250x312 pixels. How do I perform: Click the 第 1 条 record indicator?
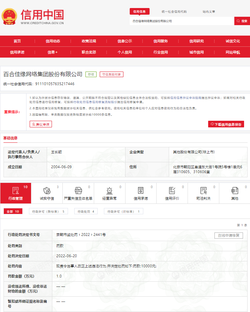[242, 225]
